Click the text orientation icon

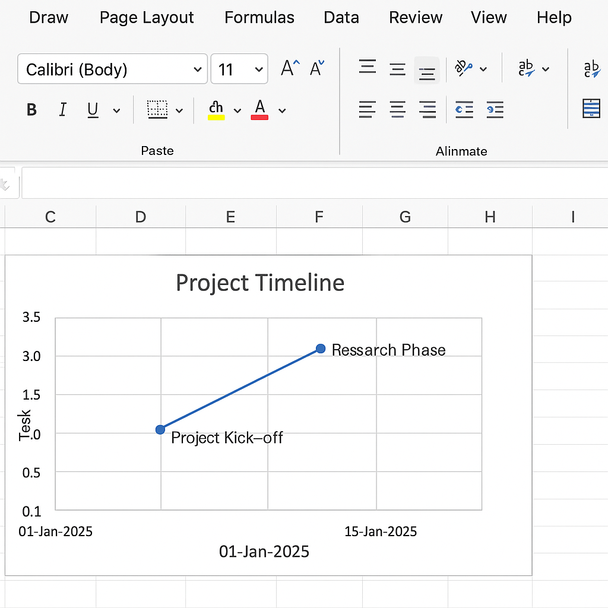pyautogui.click(x=464, y=69)
